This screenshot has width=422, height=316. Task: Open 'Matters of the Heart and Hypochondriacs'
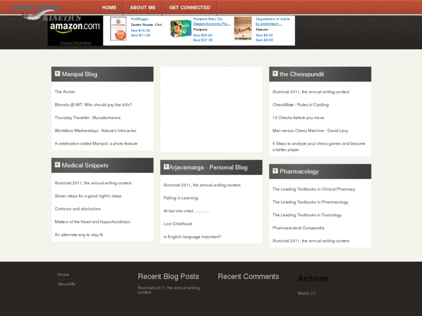[92, 221]
